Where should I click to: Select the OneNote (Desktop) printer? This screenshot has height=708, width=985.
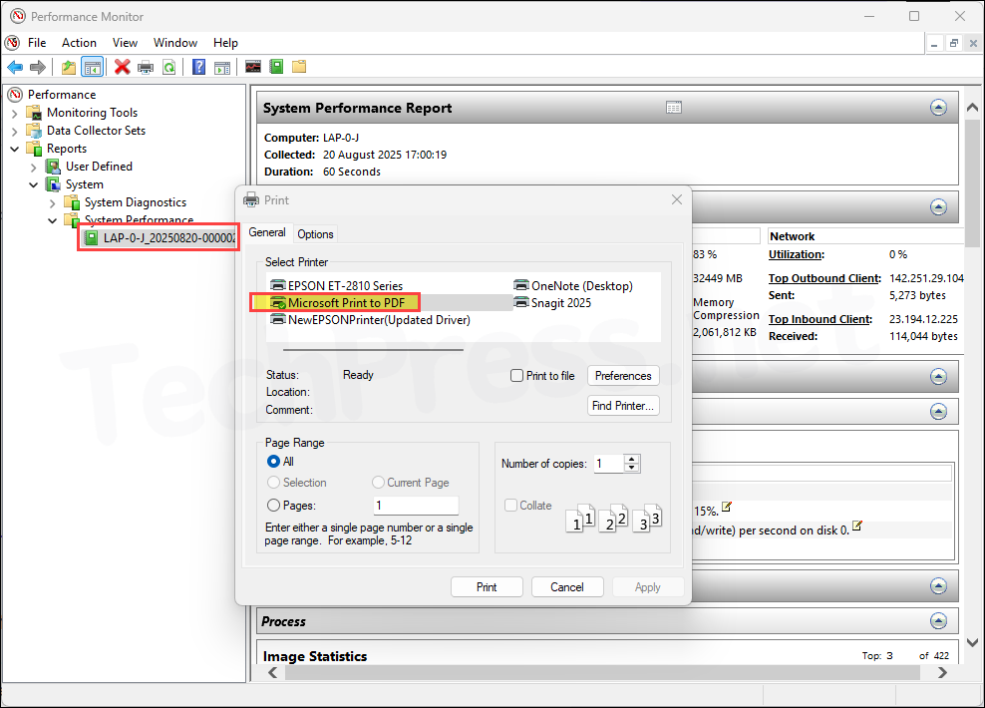pyautogui.click(x=573, y=286)
